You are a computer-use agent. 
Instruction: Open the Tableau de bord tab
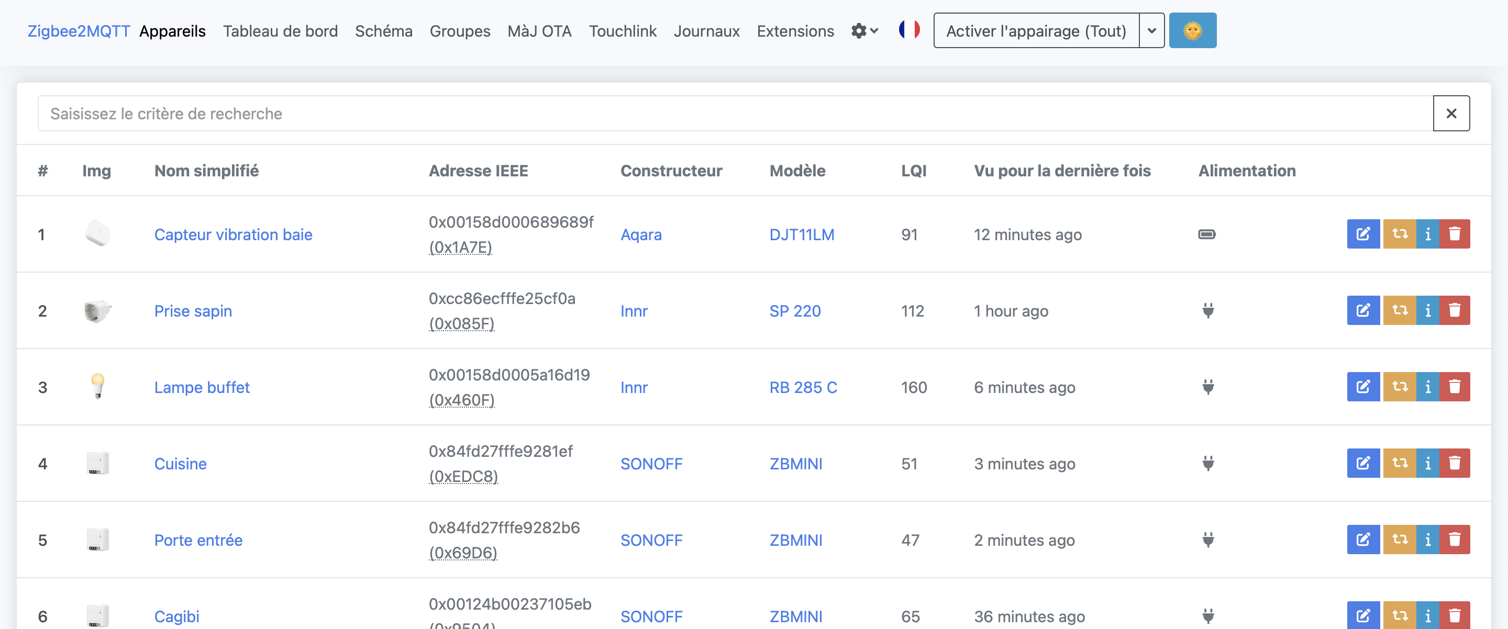point(280,31)
